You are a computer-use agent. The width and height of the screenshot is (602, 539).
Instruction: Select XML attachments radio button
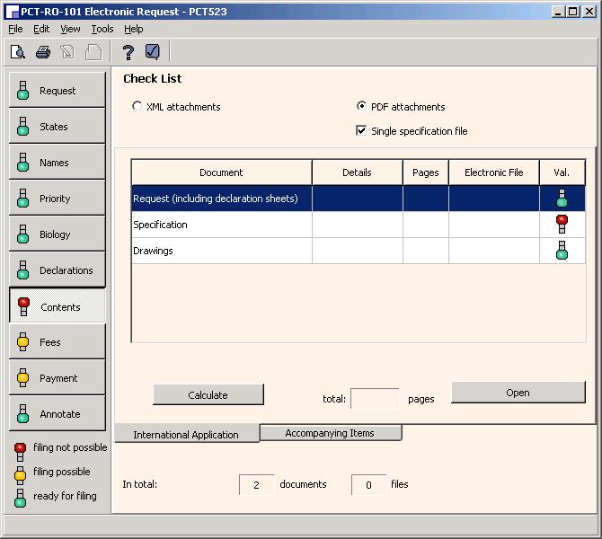pyautogui.click(x=137, y=106)
